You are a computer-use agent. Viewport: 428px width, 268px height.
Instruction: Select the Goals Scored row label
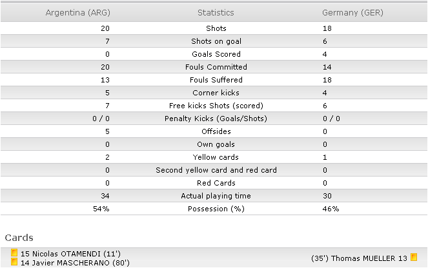[216, 54]
